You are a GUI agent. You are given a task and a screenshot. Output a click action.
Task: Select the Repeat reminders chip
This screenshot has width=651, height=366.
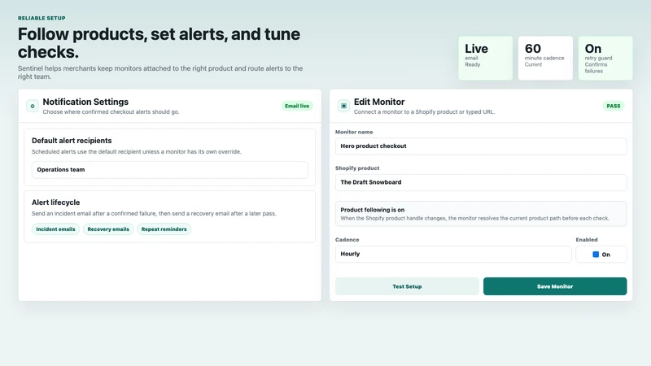click(x=164, y=229)
